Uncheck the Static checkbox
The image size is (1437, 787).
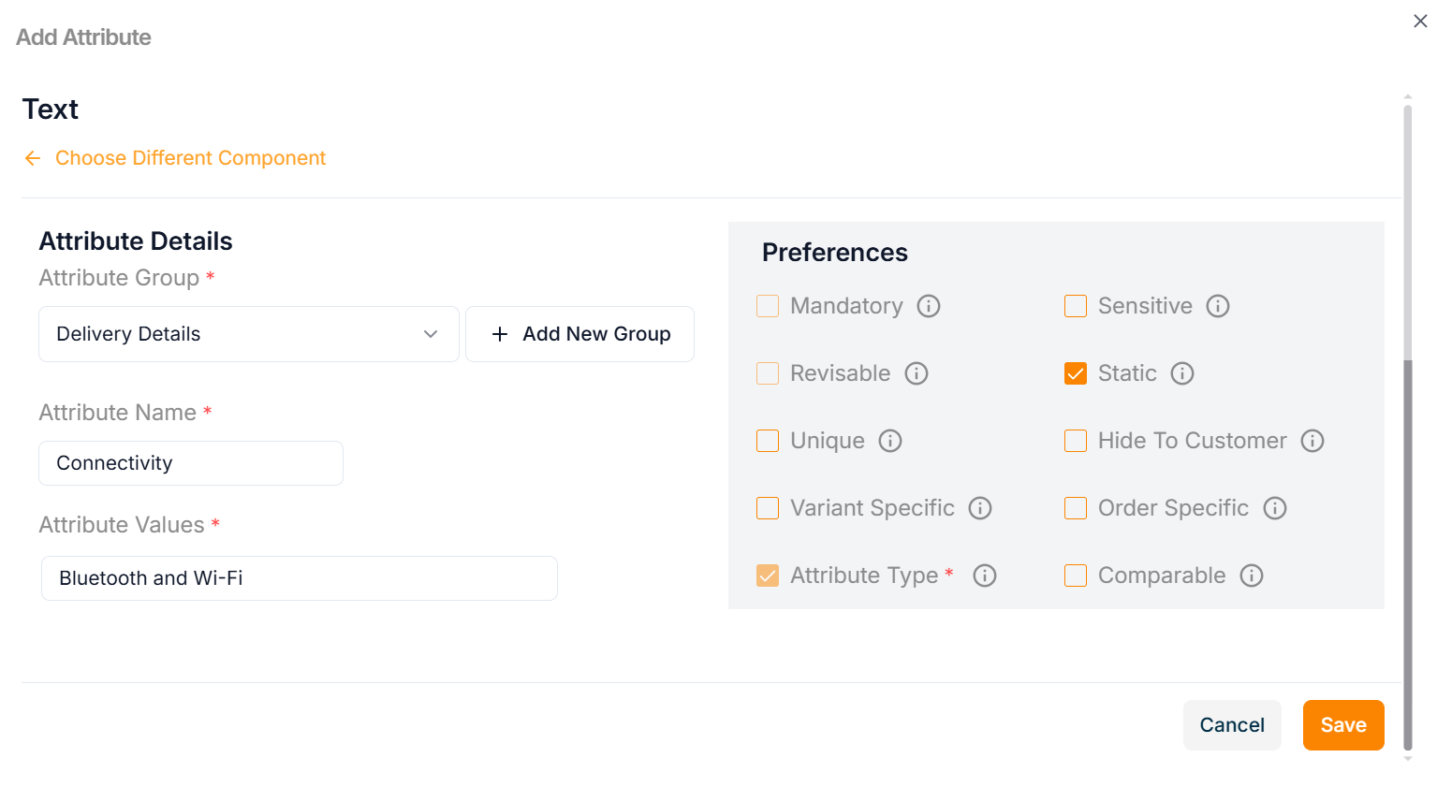pyautogui.click(x=1076, y=373)
